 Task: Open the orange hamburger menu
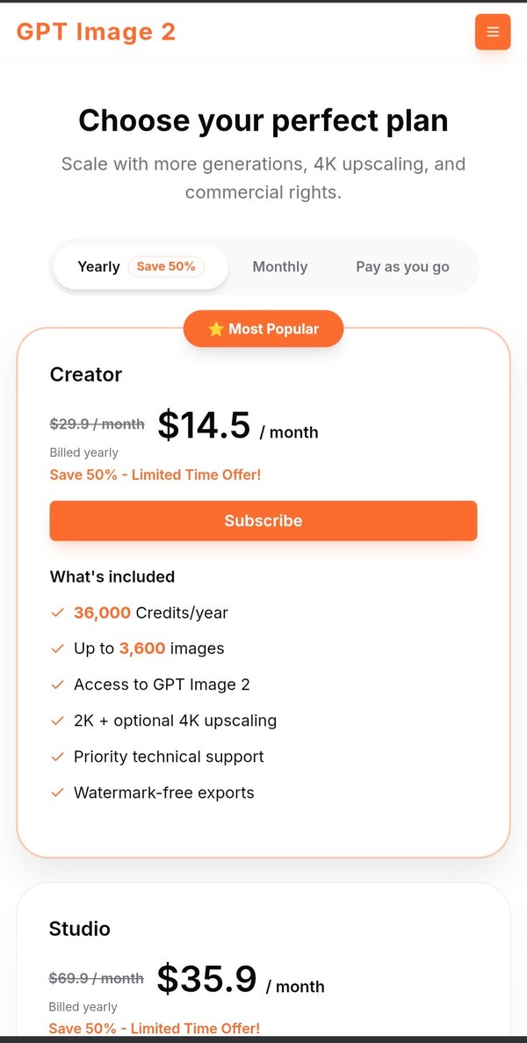coord(493,33)
